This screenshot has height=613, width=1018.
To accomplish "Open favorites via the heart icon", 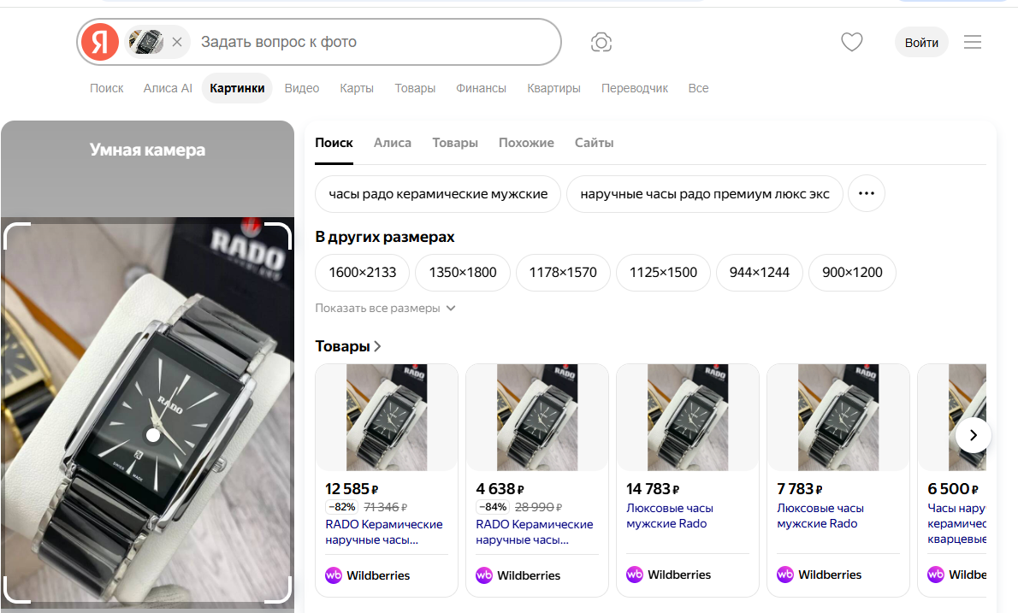I will (852, 42).
